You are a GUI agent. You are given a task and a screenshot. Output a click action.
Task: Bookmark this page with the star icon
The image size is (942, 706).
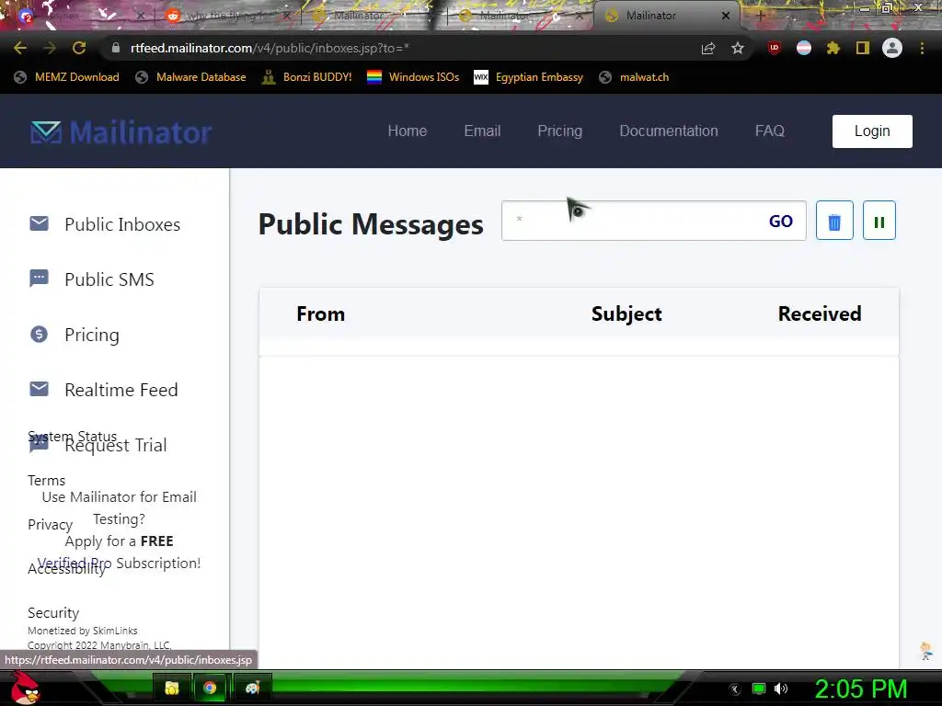(738, 48)
